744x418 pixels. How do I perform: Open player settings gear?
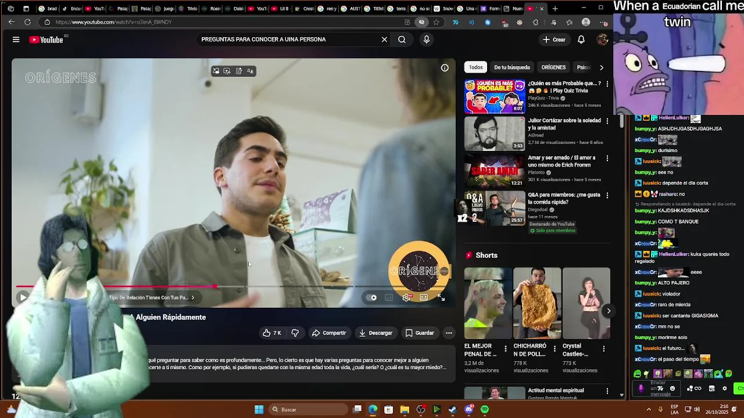click(406, 297)
